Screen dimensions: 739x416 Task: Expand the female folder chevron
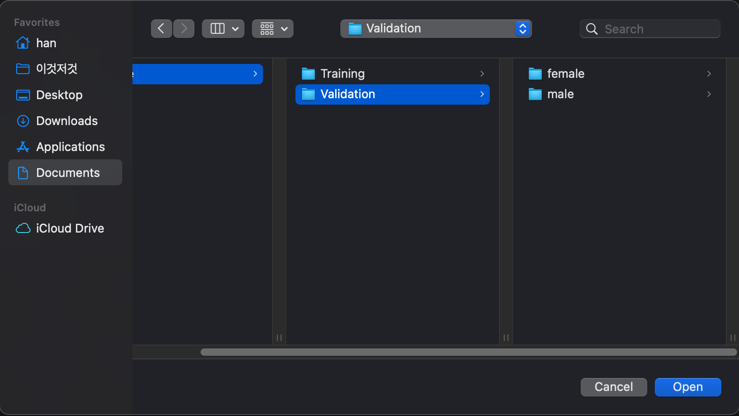click(709, 74)
